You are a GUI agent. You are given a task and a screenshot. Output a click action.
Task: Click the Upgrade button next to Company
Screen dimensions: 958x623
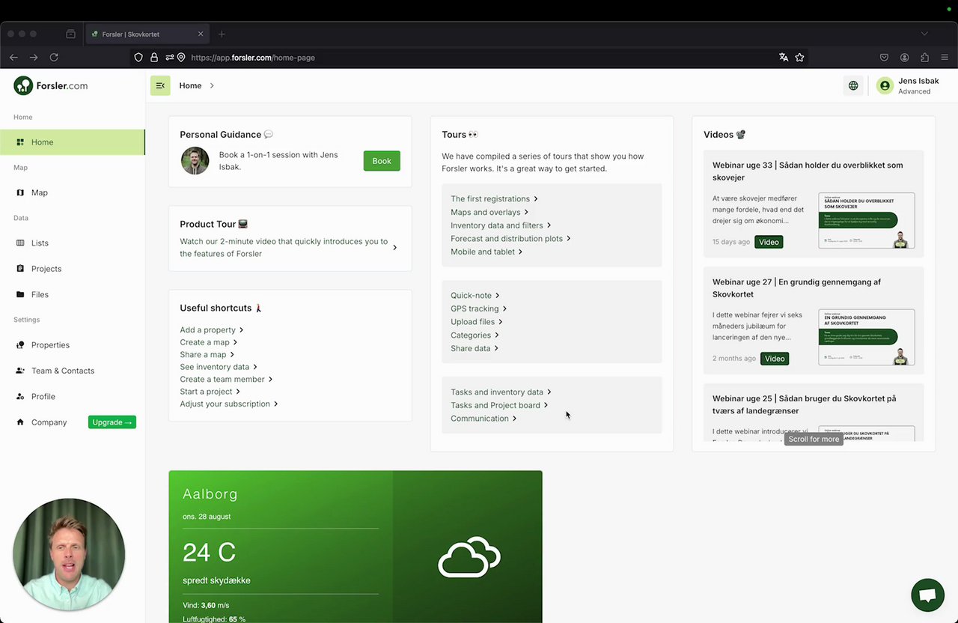tap(112, 422)
